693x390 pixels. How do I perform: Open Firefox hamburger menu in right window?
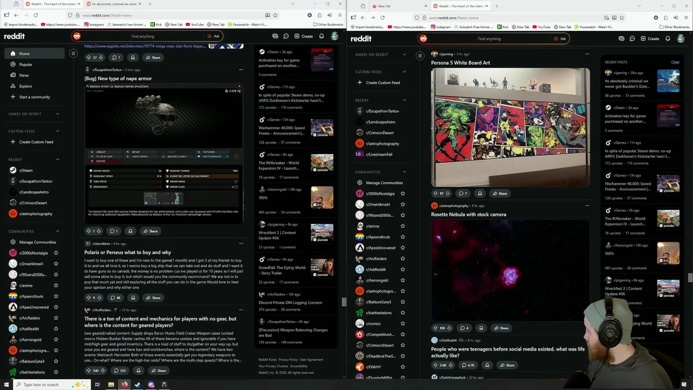pyautogui.click(x=687, y=17)
